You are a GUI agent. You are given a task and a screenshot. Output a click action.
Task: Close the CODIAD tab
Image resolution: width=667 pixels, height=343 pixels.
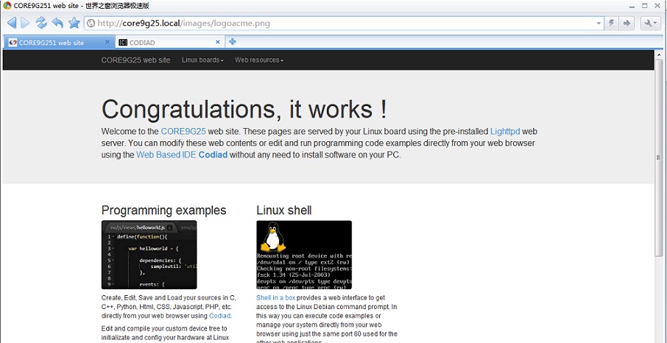click(x=218, y=42)
